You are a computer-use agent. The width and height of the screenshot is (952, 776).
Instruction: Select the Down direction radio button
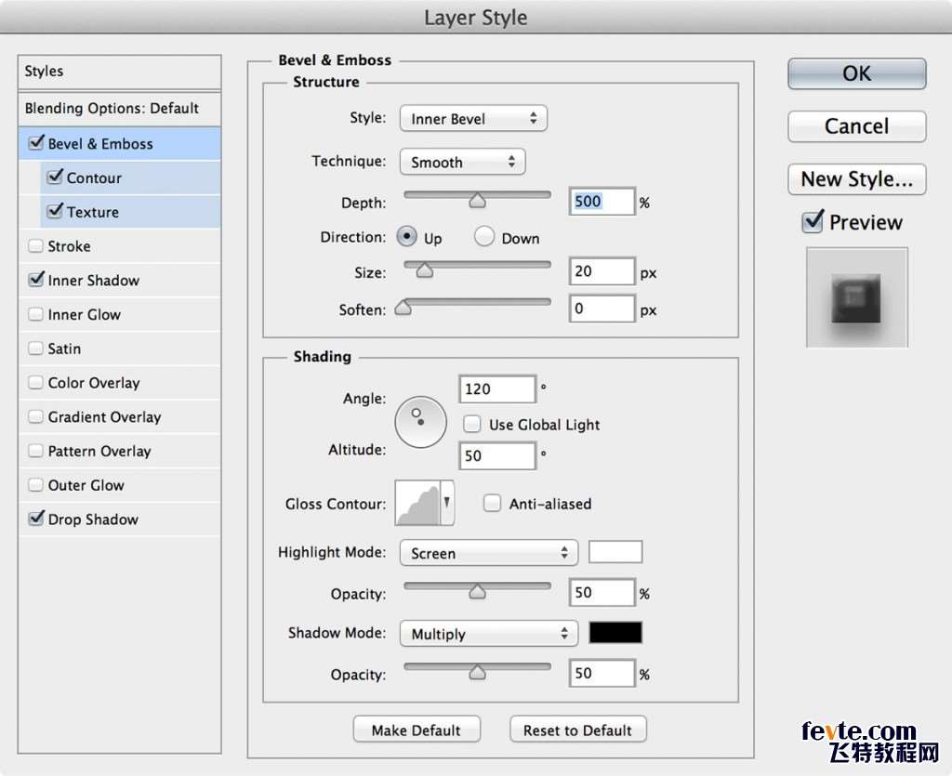(484, 237)
